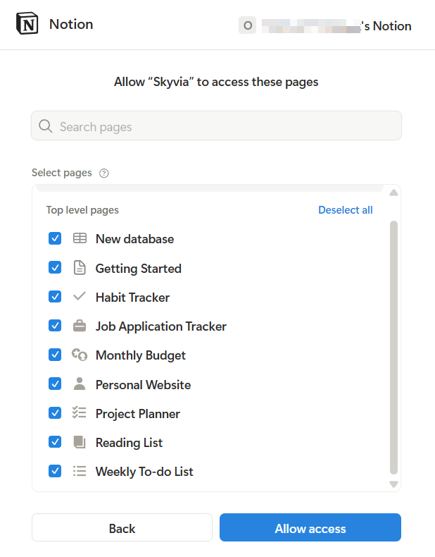Screen dimensions: 435x557
Task: Click the Deselect all link
Action: (345, 210)
